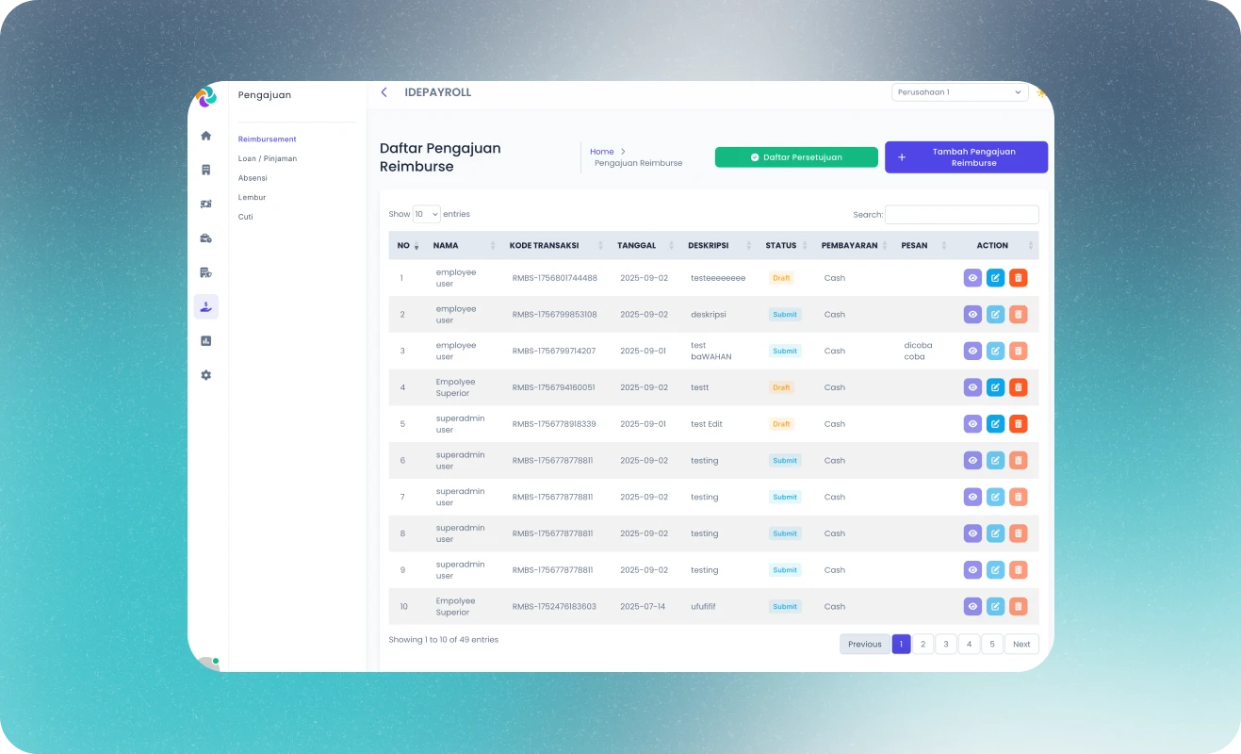Sort table by STATUS column
This screenshot has width=1241, height=754.
point(785,245)
